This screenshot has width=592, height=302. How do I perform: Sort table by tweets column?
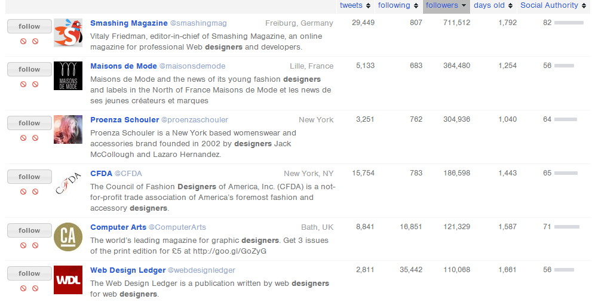click(x=355, y=5)
